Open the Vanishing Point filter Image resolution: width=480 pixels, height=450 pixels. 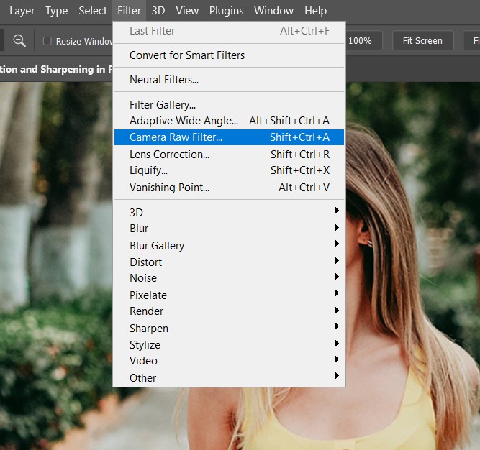tap(169, 188)
